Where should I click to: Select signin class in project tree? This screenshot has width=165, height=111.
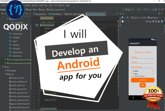13,41
